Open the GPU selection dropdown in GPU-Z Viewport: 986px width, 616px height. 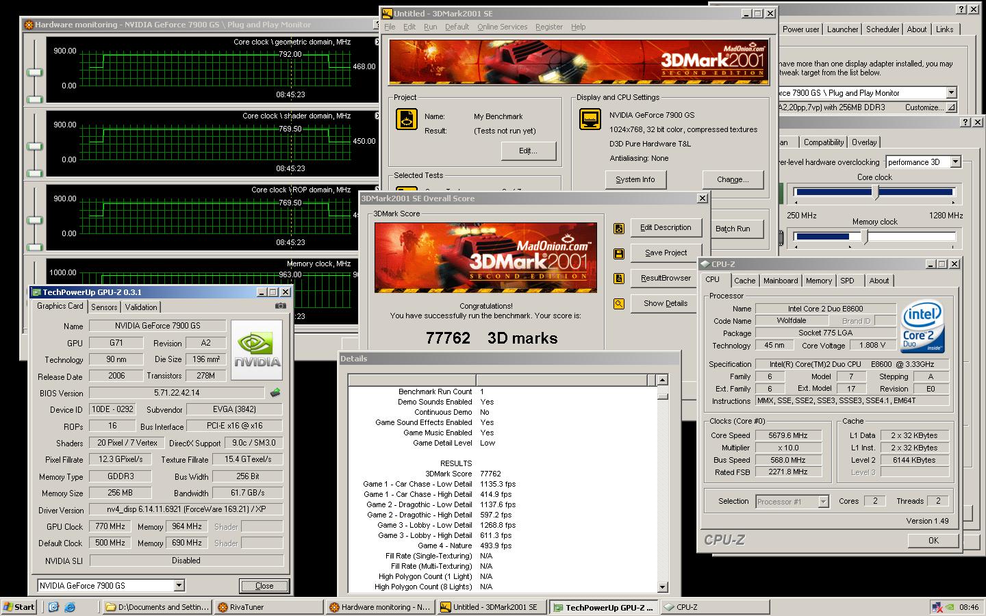coord(179,585)
